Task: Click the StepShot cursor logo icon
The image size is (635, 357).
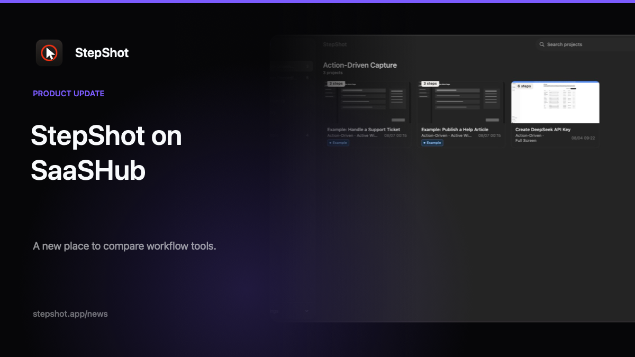Action: [49, 53]
